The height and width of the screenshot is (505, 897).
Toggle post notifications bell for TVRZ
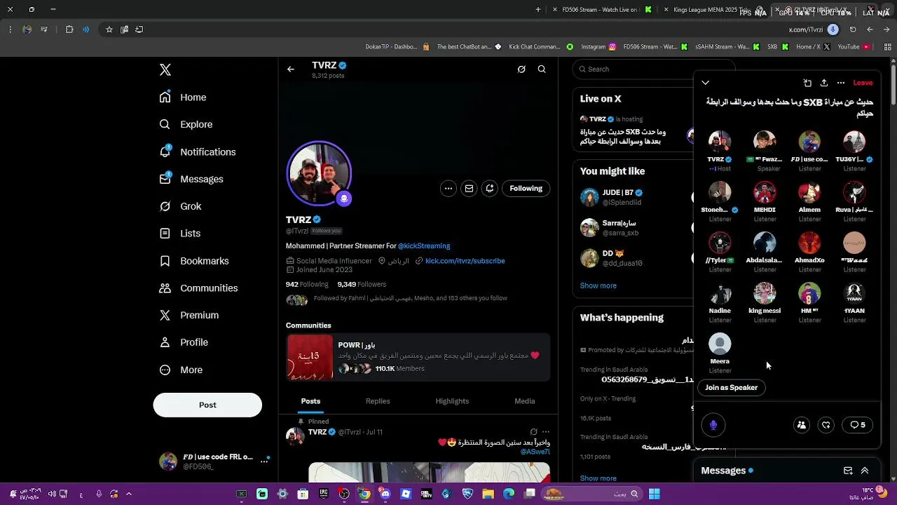tap(490, 188)
